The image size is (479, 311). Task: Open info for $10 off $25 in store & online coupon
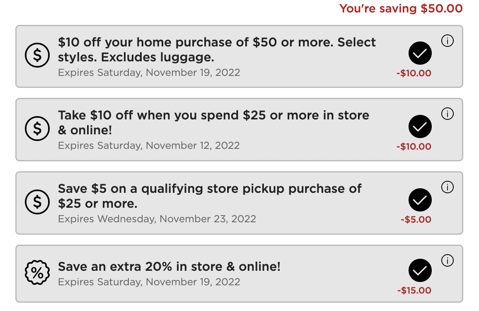(x=448, y=114)
